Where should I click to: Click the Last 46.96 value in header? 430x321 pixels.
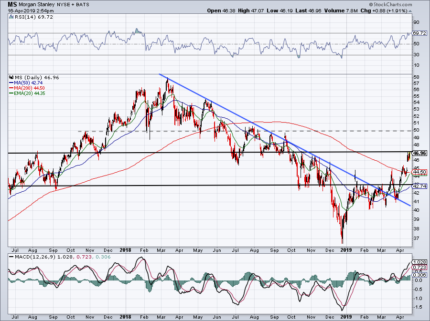point(308,10)
